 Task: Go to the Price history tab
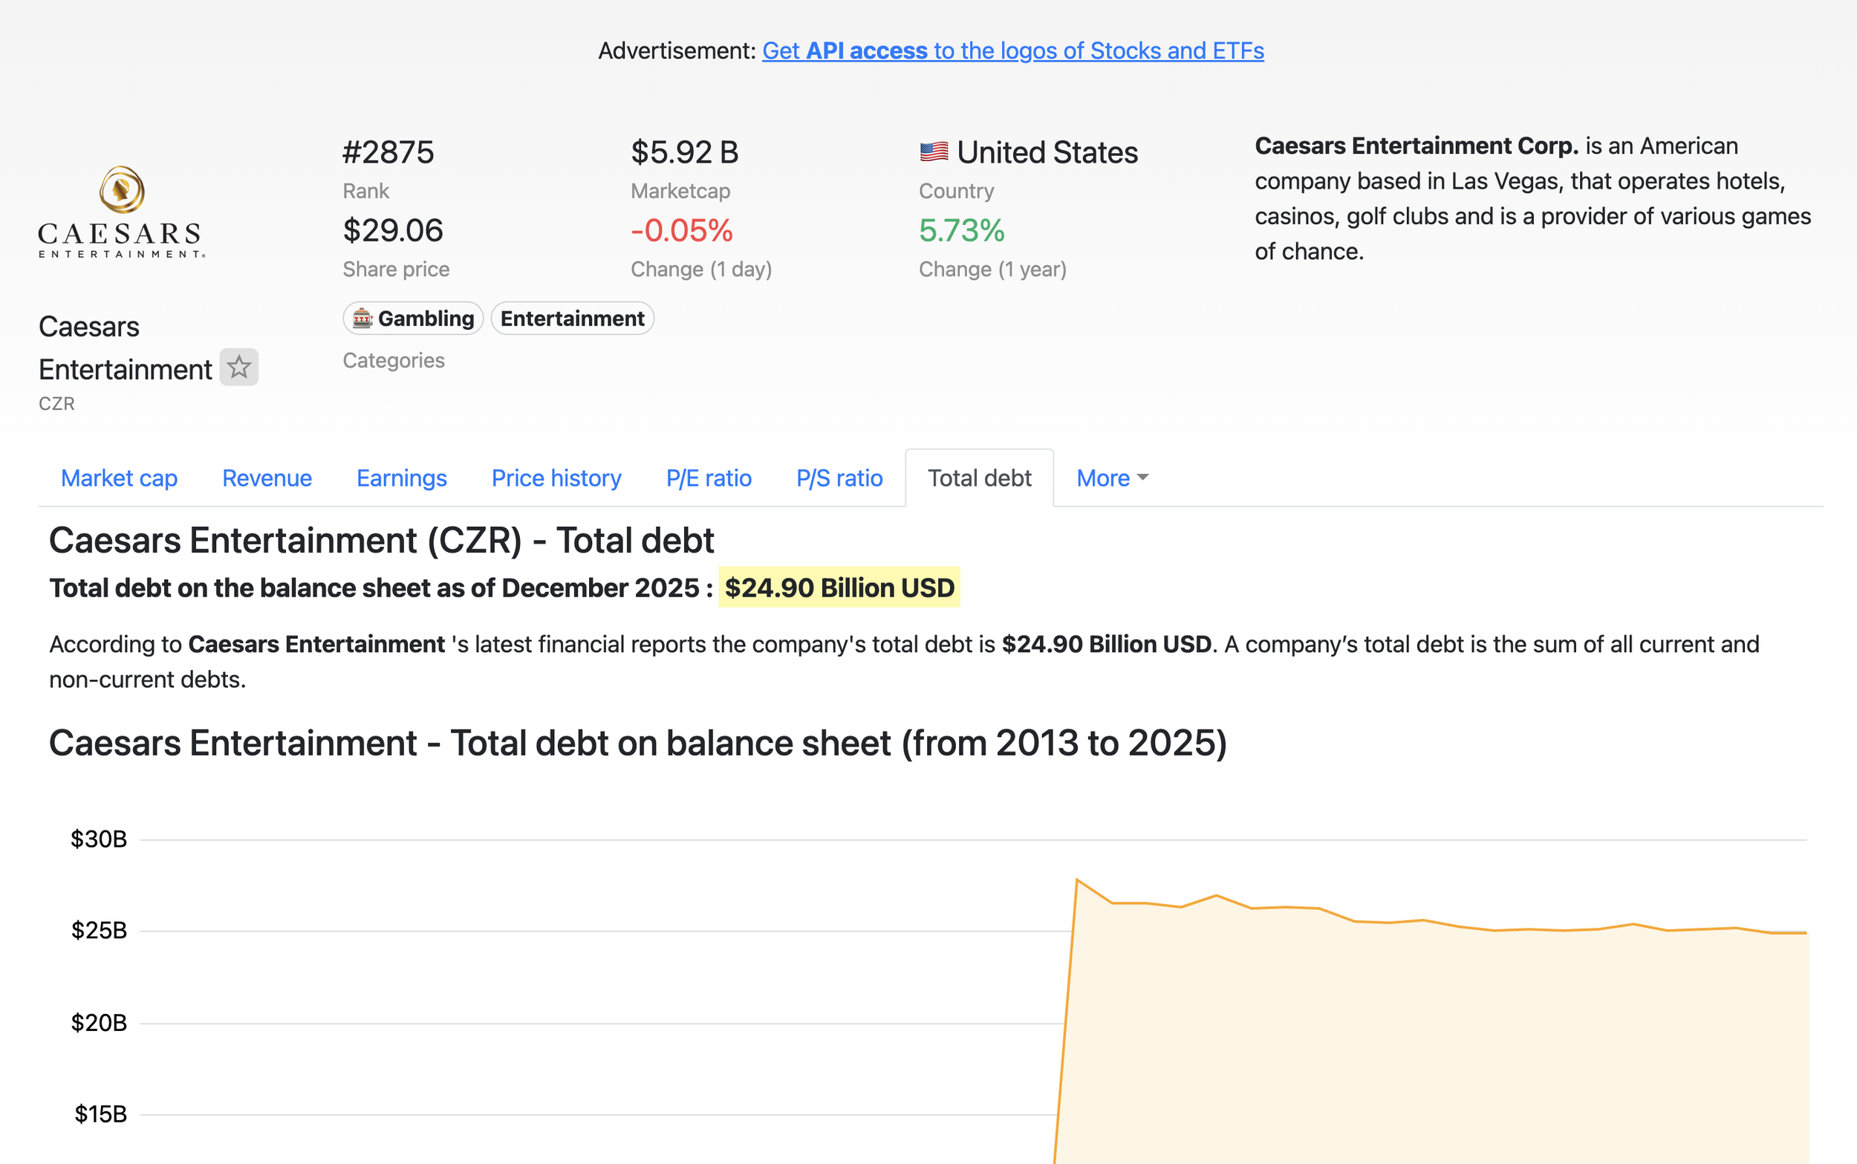[x=556, y=478]
